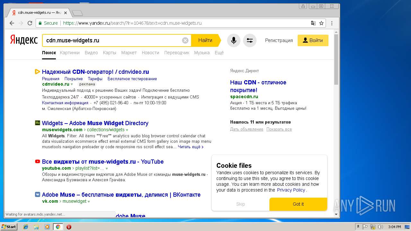Close the cdn.muse-widgets.ru tab
The image size is (411, 231).
pyautogui.click(x=66, y=13)
